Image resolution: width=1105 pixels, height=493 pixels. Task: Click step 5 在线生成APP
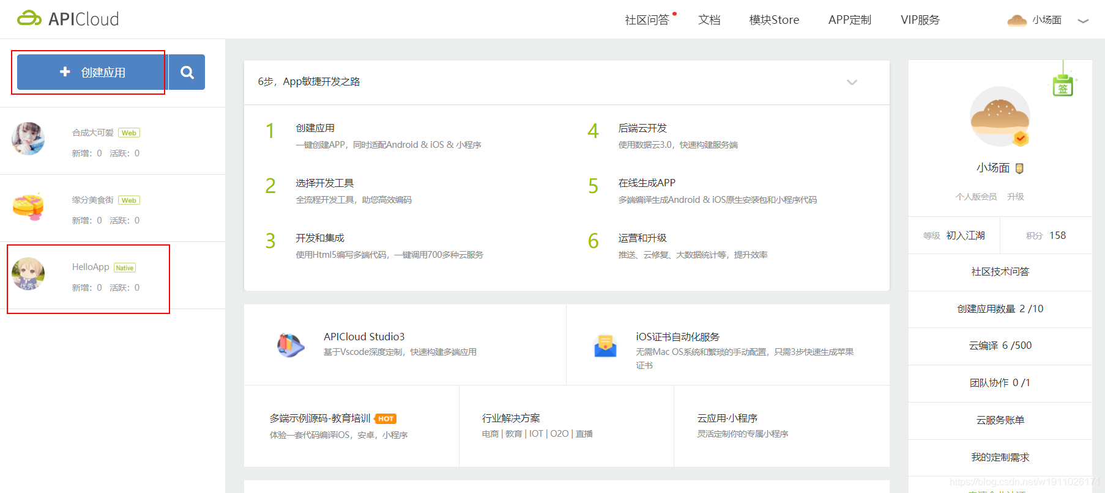[x=647, y=183]
